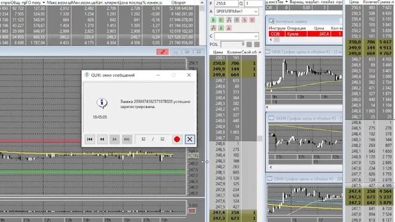395x222 pixels.
Task: Click the Цена header in the Активные заявки table
Action: click(x=319, y=28)
